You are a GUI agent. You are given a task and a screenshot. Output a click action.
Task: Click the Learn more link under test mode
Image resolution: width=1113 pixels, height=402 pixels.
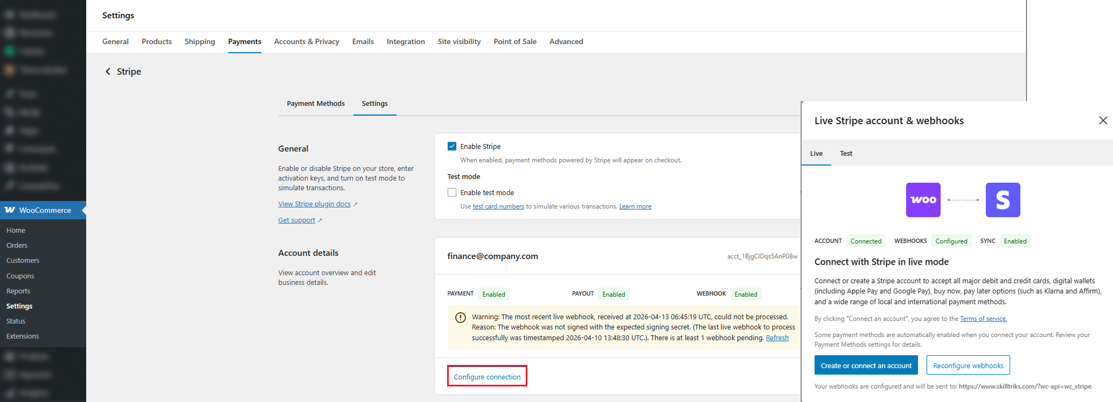[635, 206]
